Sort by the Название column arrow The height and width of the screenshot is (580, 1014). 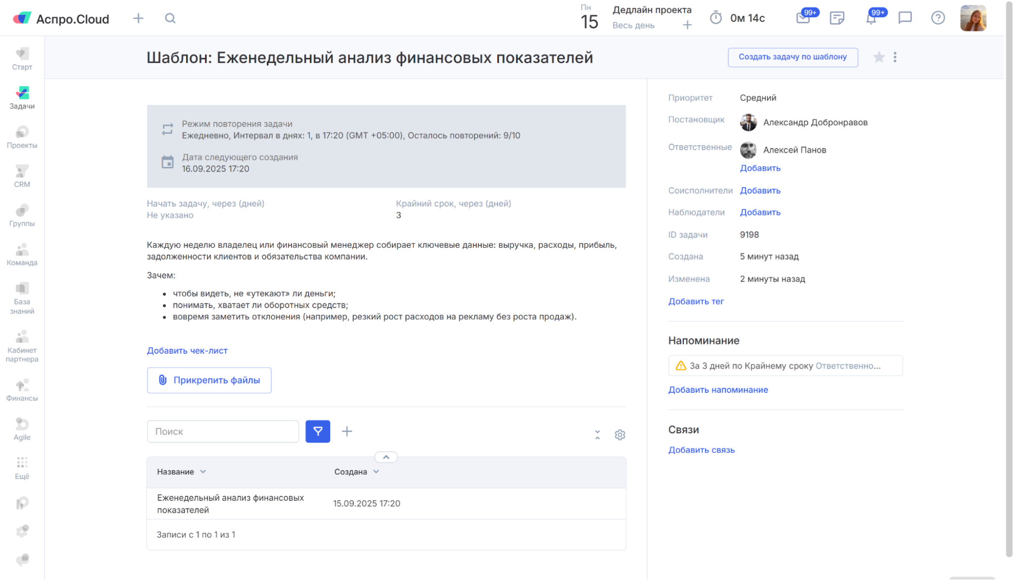[x=203, y=471]
